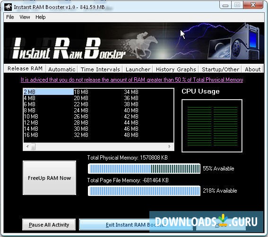Screen dimensions: 268x237
Task: Select 48 MB in the list
Action: click(131, 135)
